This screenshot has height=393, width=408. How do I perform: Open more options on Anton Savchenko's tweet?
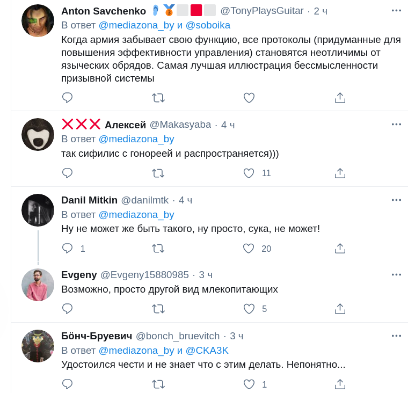pos(396,10)
